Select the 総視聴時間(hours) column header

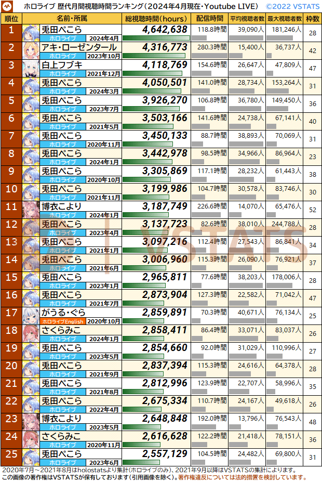tap(156, 19)
